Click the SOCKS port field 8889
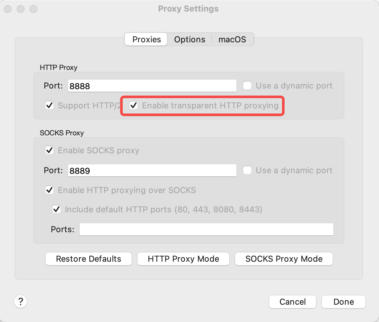Image resolution: width=379 pixels, height=322 pixels. (x=152, y=170)
